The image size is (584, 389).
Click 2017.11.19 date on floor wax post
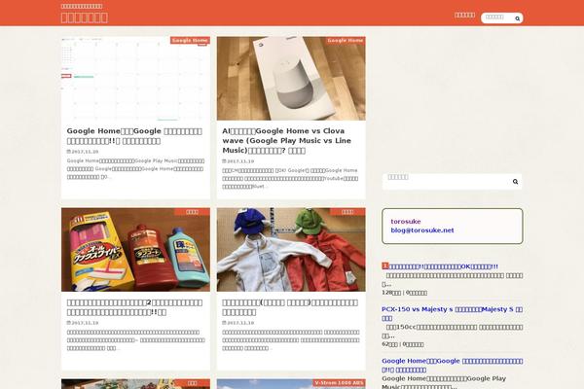coord(85,323)
